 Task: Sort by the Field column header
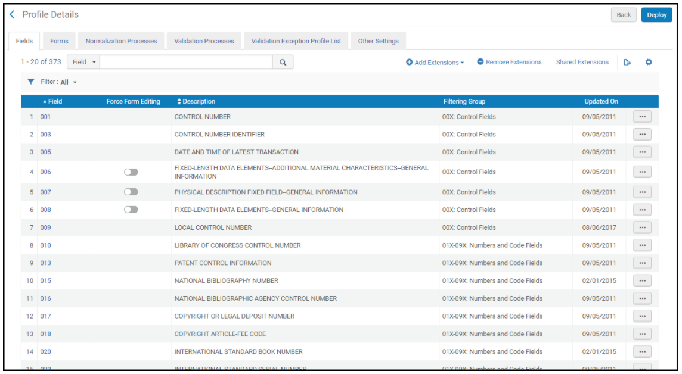coord(52,102)
